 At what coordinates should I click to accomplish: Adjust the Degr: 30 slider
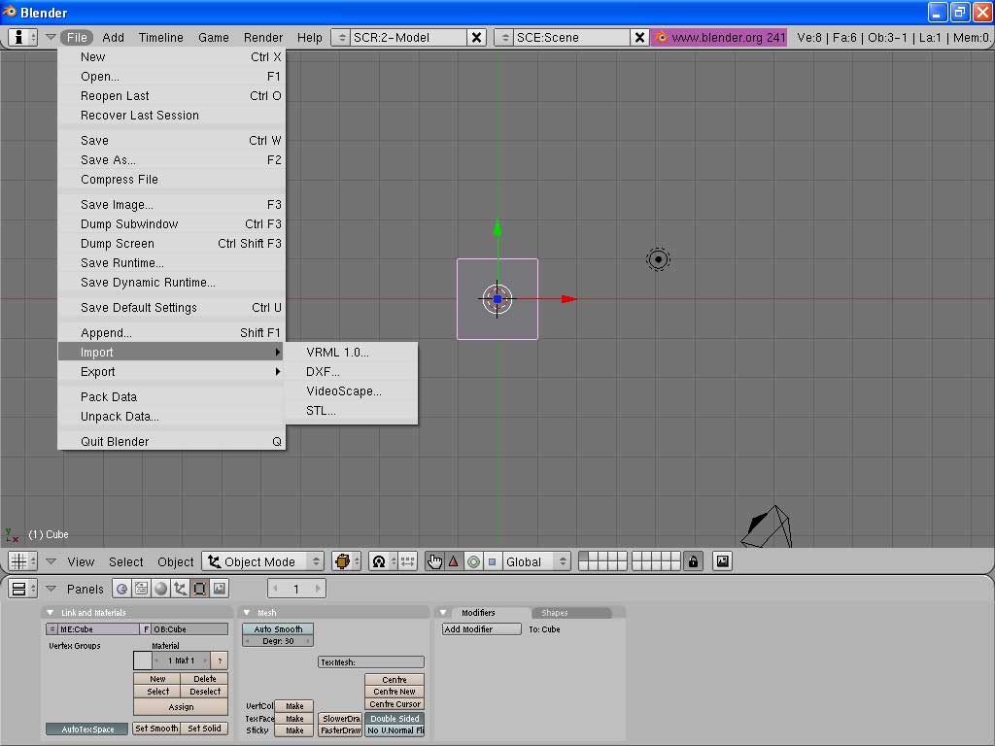278,641
